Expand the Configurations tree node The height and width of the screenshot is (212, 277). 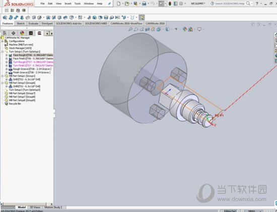click(3, 41)
